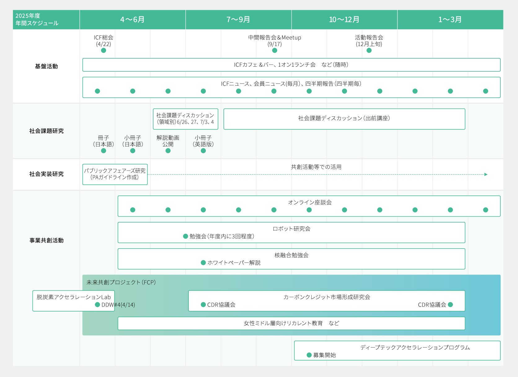This screenshot has width=518, height=377.
Task: Click the 中間報告会&Meetup (9/17) milestone dot
Action: coord(275,50)
